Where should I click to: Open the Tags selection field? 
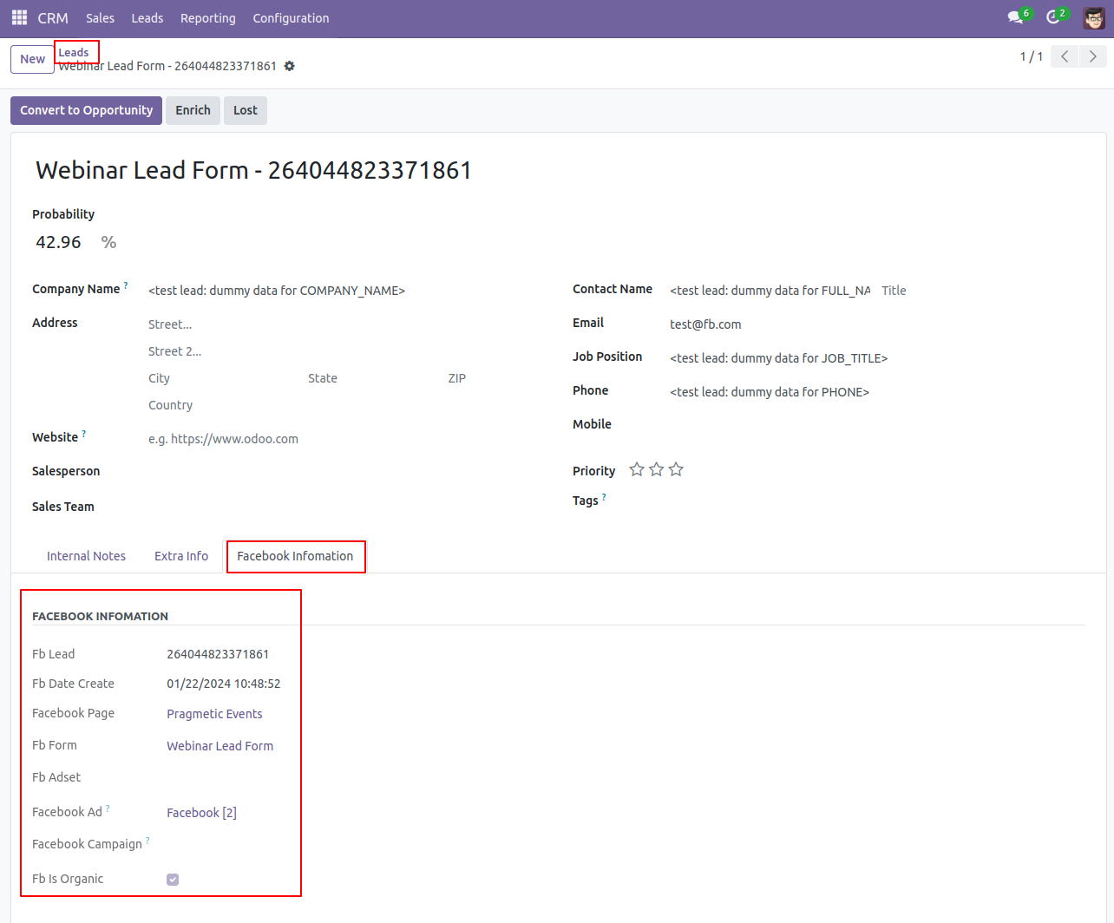click(x=876, y=501)
